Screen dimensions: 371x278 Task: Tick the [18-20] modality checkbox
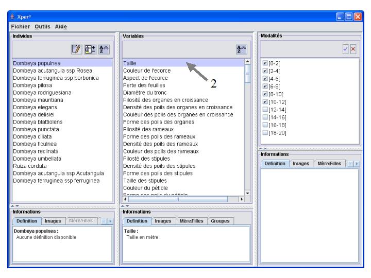[x=265, y=133]
